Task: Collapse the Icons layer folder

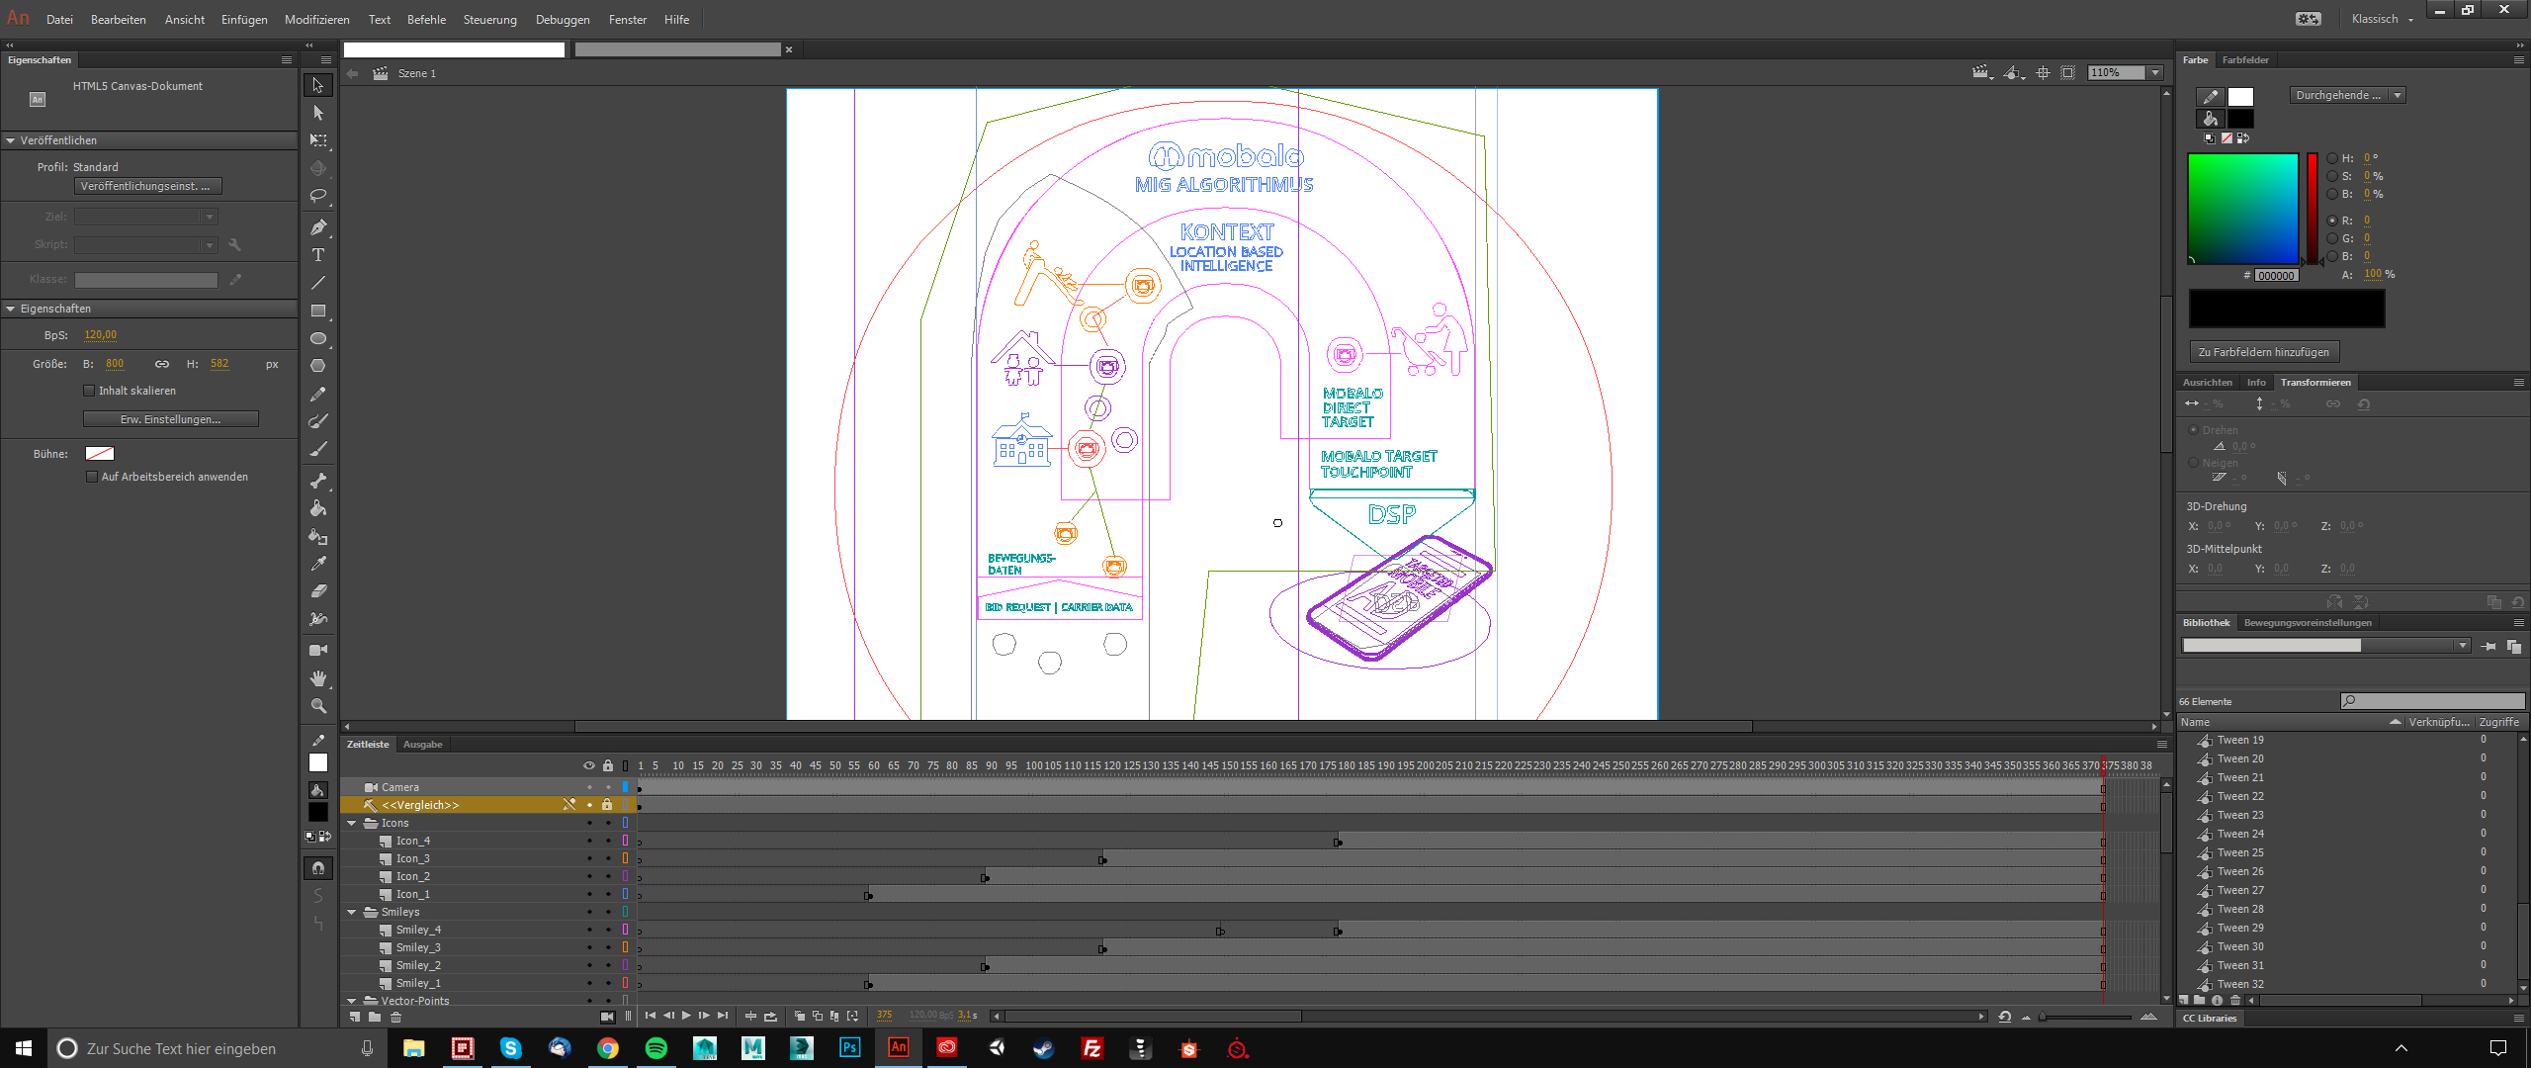Action: click(x=352, y=823)
